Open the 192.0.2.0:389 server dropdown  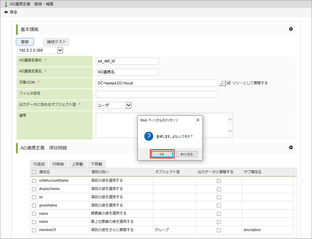point(60,50)
